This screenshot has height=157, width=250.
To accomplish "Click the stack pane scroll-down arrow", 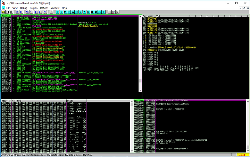I will 248,151.
